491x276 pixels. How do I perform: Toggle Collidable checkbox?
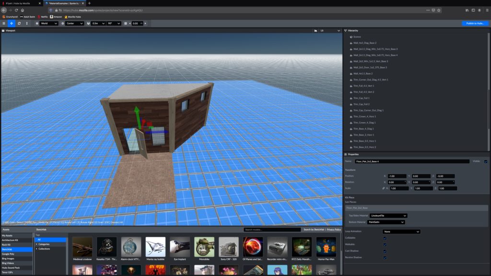point(385,238)
